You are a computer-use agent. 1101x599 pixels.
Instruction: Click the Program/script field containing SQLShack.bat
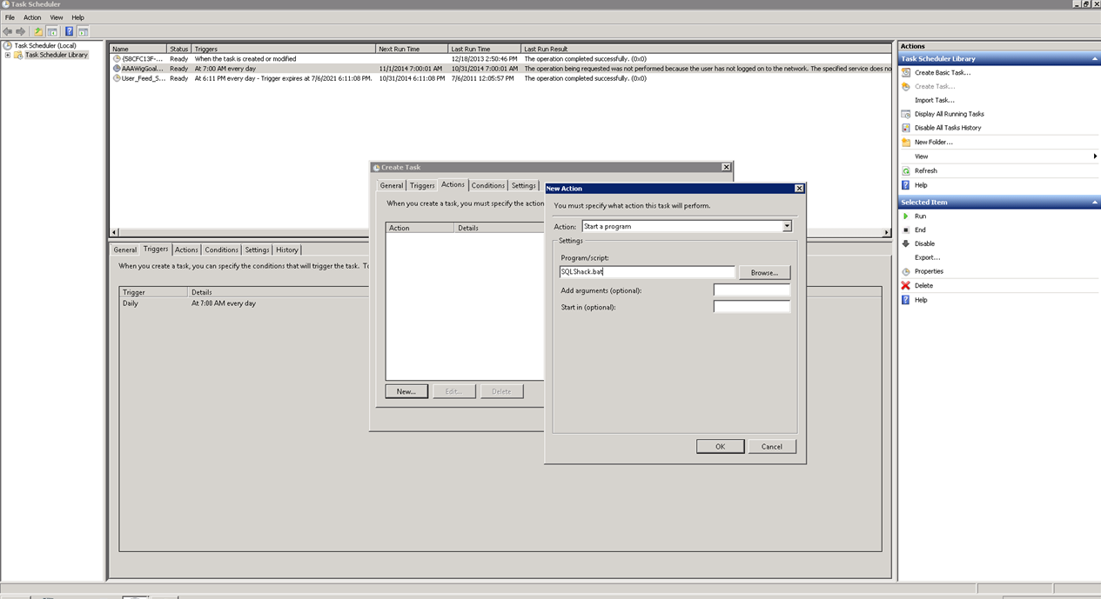click(x=647, y=271)
